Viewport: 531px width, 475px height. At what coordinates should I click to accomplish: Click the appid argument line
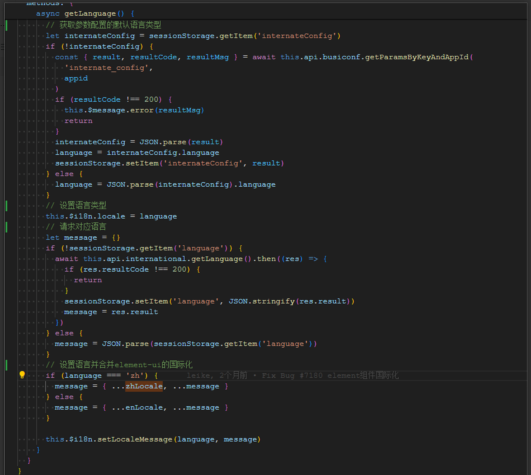click(x=75, y=78)
